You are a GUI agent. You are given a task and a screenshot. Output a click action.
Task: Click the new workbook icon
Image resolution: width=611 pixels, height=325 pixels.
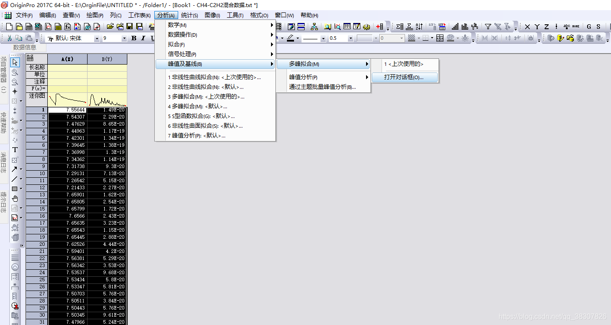tap(28, 27)
